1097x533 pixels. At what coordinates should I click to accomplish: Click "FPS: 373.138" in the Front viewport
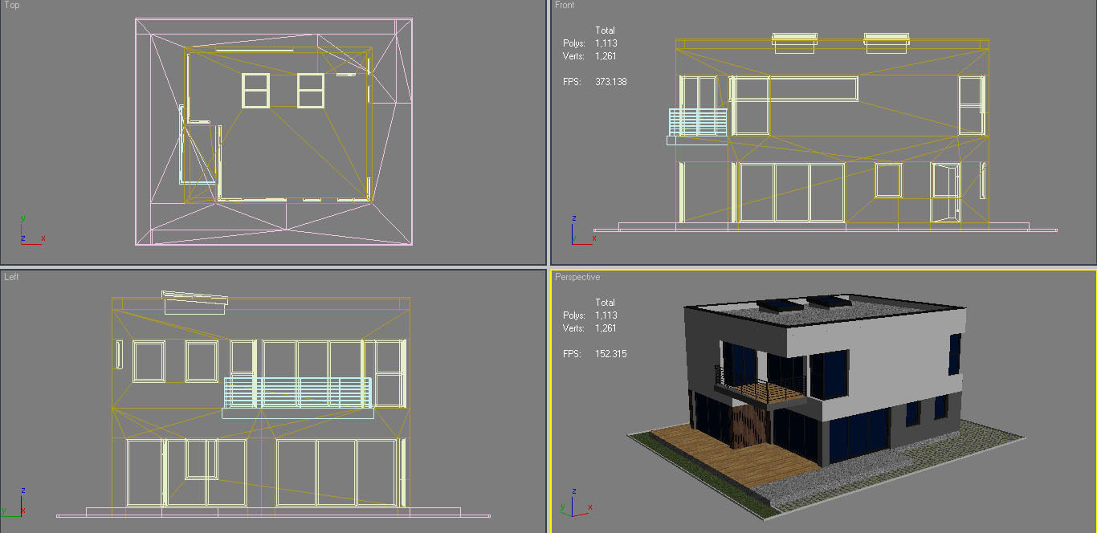click(x=594, y=82)
